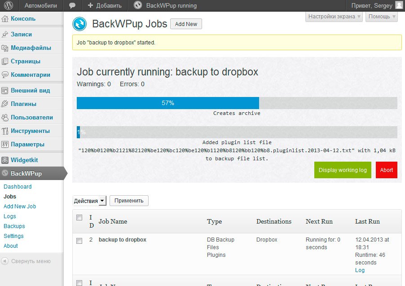Click the Медиафайлы media icon

pyautogui.click(x=5, y=48)
